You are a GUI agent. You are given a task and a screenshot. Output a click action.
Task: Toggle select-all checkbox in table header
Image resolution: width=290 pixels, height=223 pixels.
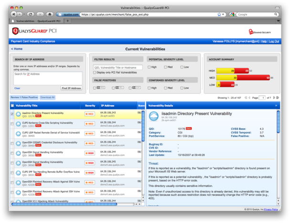[12, 105]
